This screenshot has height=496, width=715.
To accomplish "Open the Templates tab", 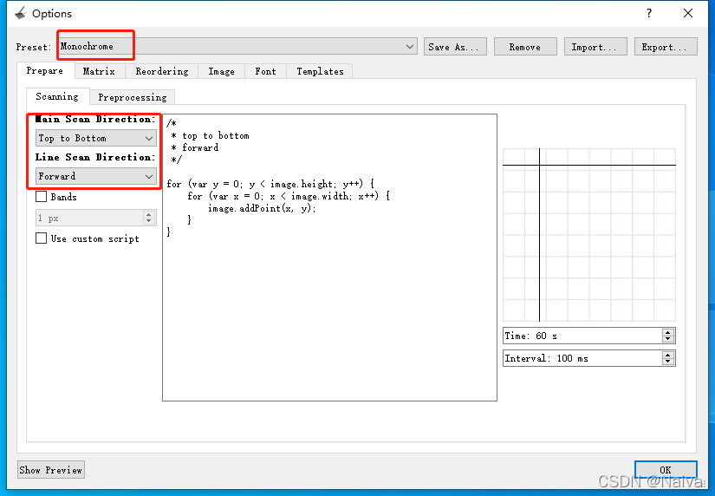I will click(x=320, y=71).
